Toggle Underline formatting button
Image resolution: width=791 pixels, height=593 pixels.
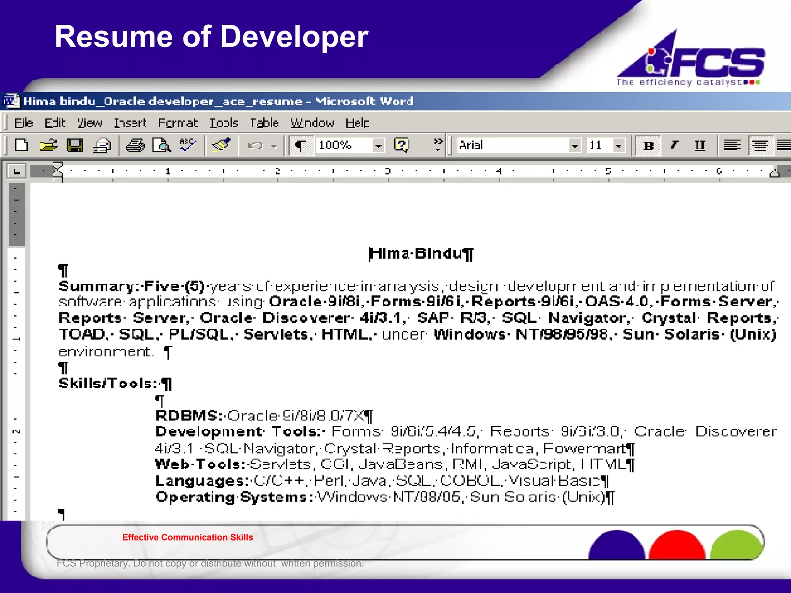point(700,146)
